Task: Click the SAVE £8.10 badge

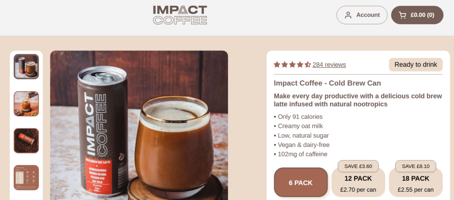Action: 415,166
